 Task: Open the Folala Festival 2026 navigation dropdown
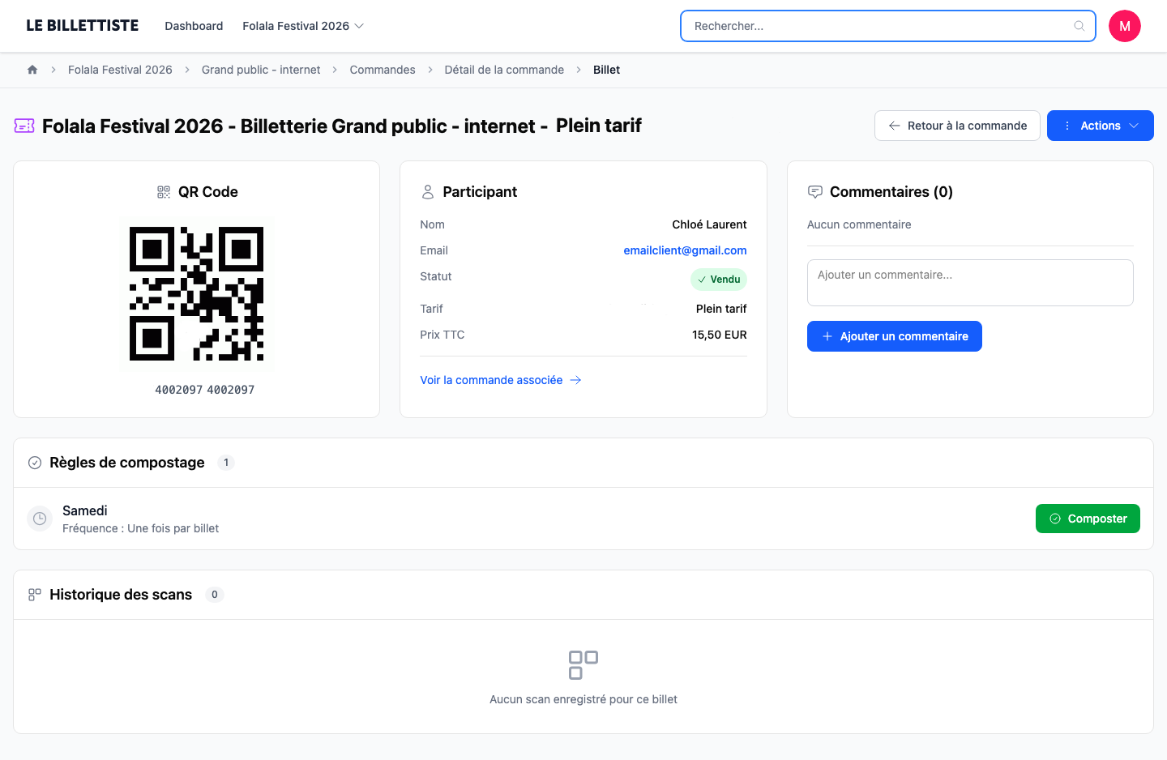point(303,26)
